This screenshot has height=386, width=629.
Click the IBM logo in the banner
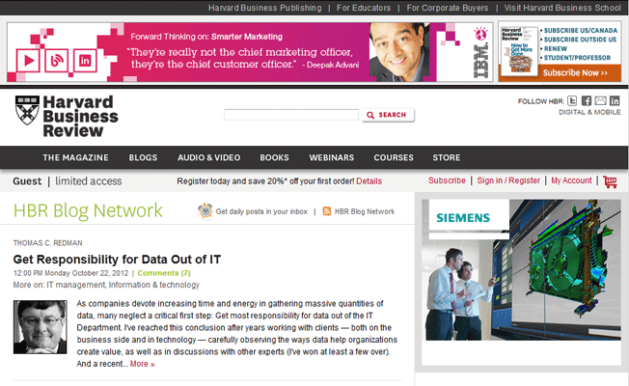[481, 61]
